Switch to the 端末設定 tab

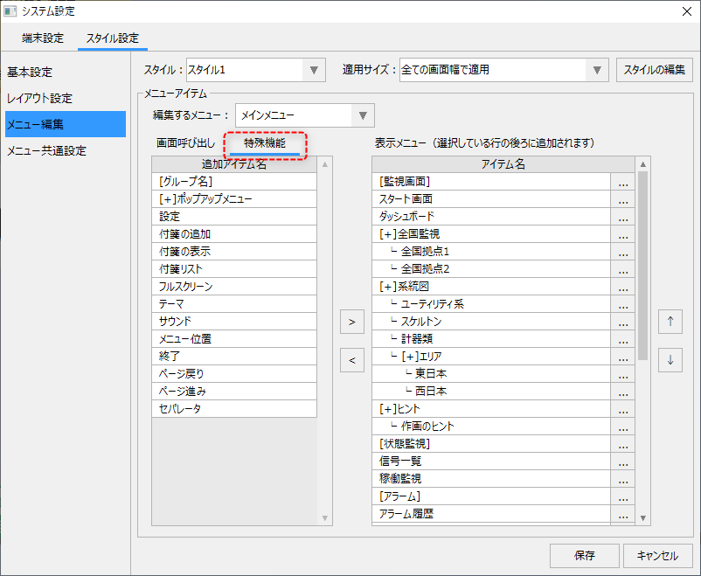coord(43,38)
